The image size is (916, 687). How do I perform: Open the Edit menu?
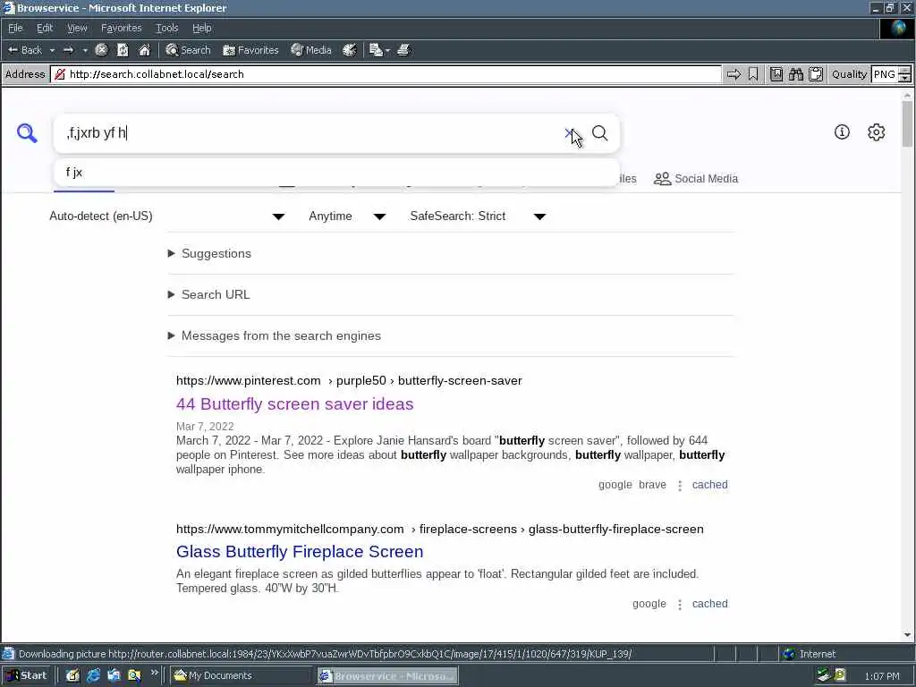45,28
